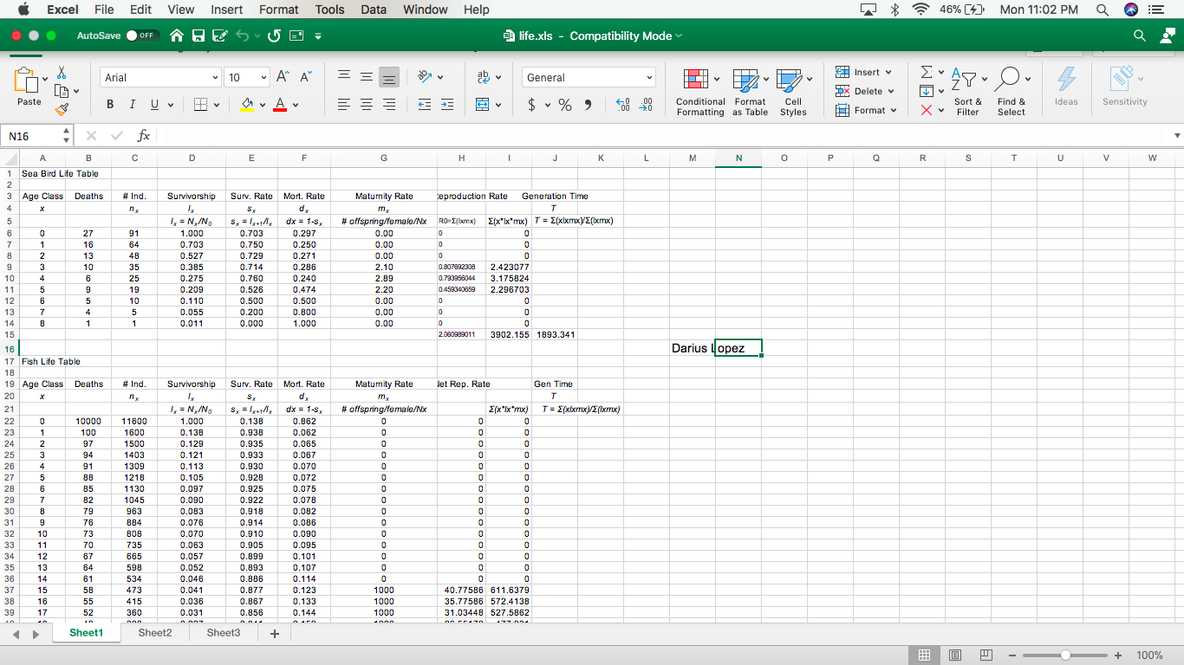
Task: Click the Save icon in title bar
Action: (198, 36)
